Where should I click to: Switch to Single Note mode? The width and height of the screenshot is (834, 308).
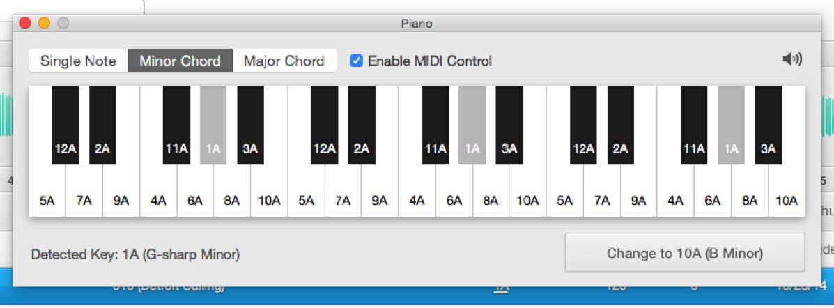coord(78,61)
